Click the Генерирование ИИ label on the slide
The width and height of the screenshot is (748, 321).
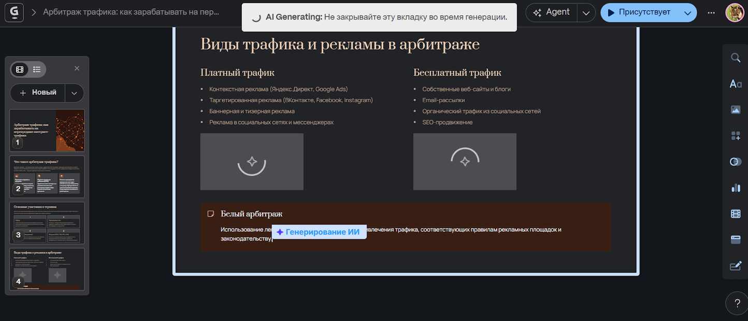tap(319, 232)
